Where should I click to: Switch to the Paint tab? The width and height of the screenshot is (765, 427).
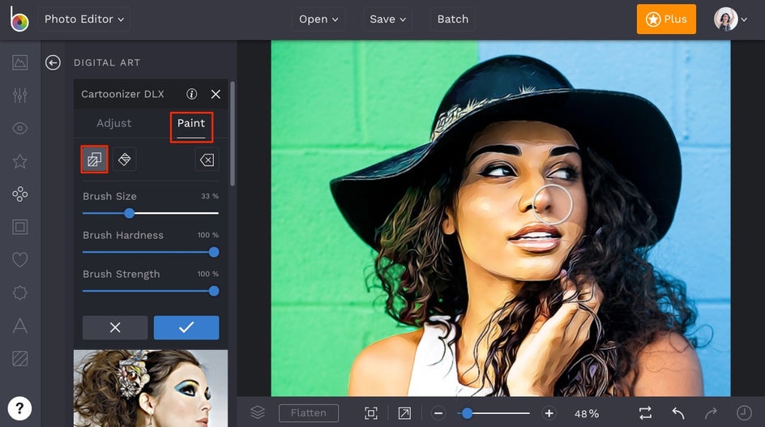191,123
